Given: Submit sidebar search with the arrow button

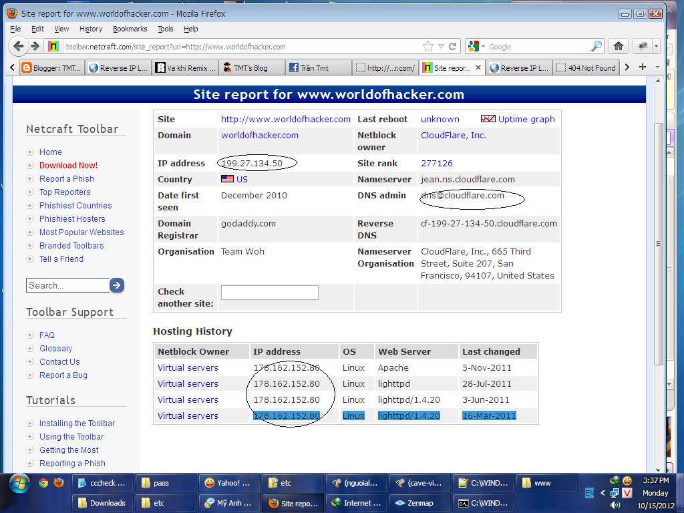Looking at the screenshot, I should click(117, 285).
